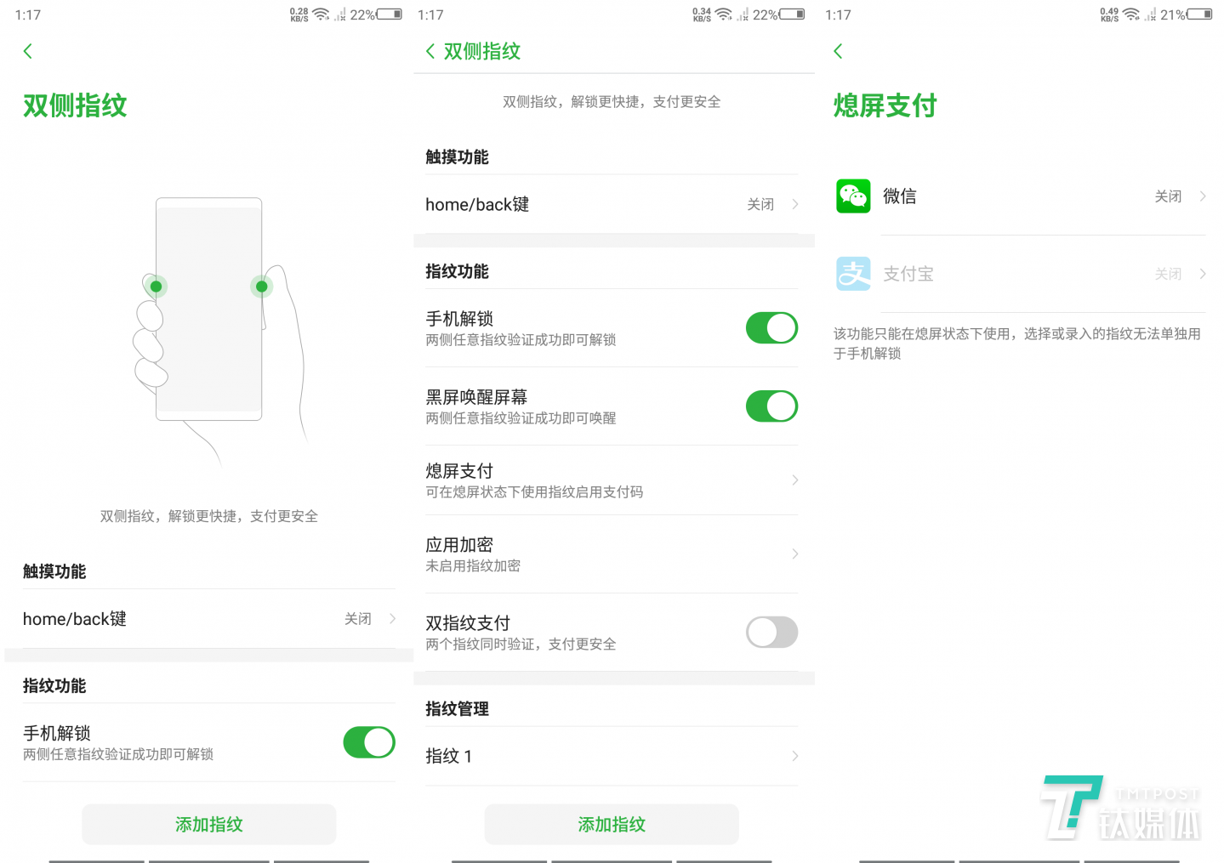
Task: Open WeChat via its green icon
Action: [853, 196]
